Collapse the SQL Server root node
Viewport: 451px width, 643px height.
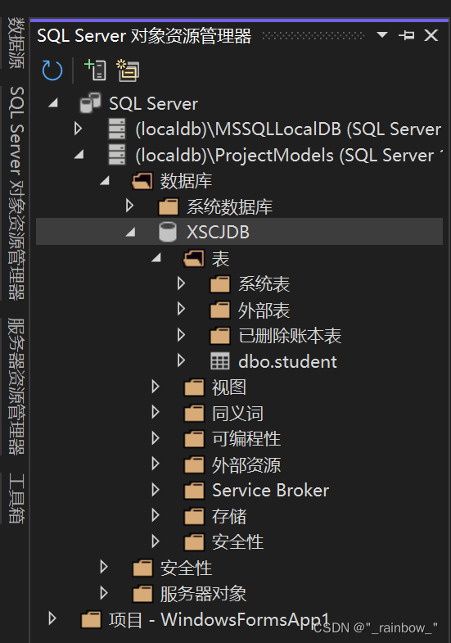(53, 102)
